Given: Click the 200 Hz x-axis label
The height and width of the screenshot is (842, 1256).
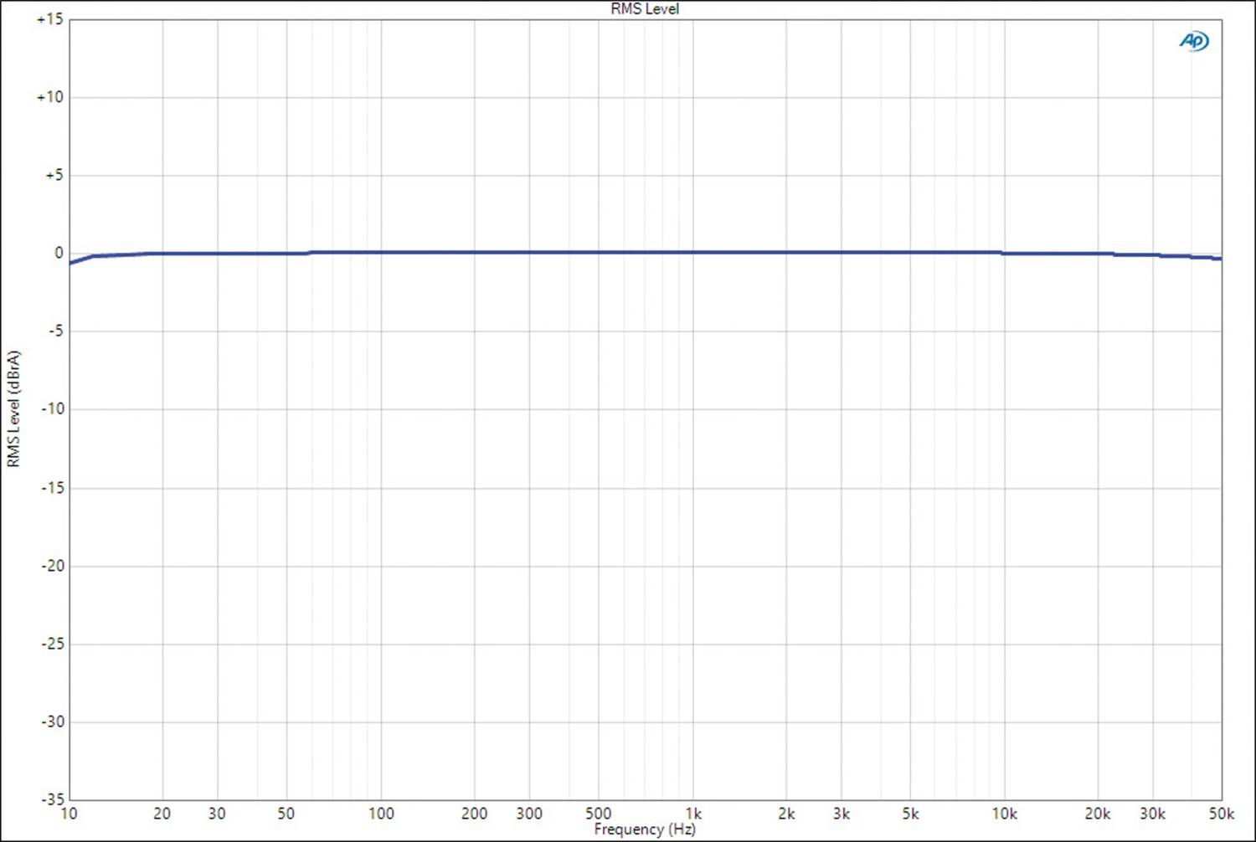Looking at the screenshot, I should pyautogui.click(x=474, y=814).
